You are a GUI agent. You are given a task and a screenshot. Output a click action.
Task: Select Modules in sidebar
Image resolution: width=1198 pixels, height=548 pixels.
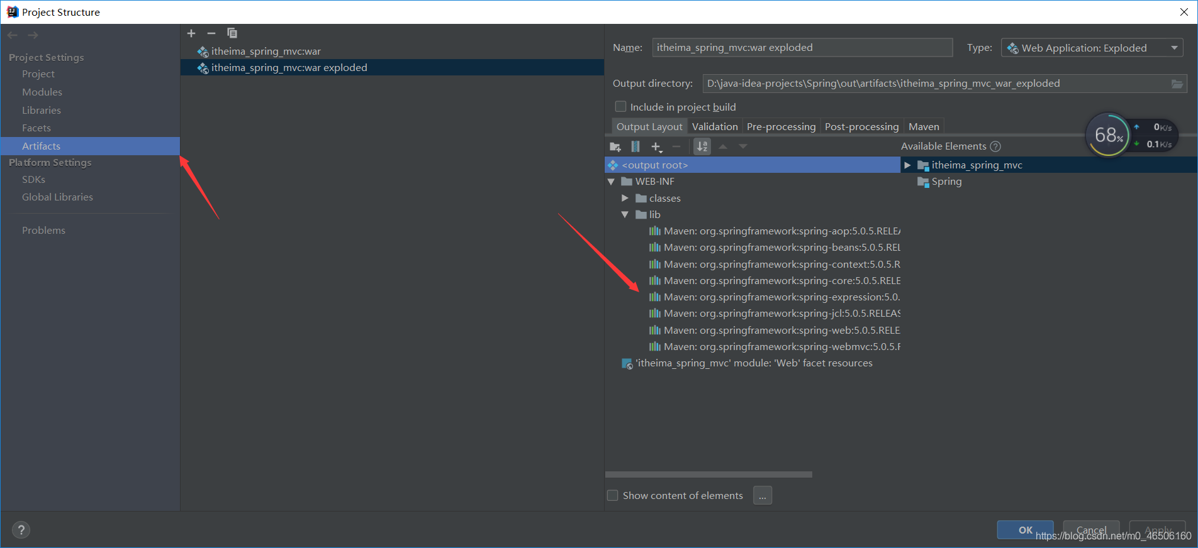[x=42, y=92]
